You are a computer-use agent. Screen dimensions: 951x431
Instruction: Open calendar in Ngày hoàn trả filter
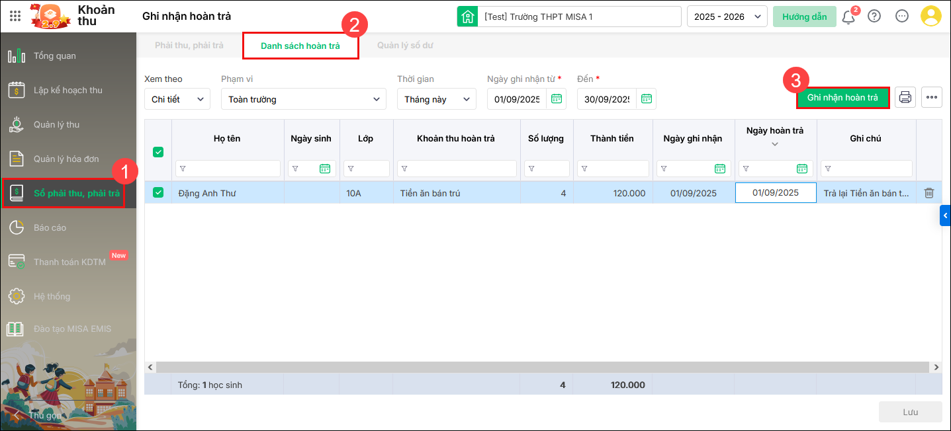[x=802, y=169]
